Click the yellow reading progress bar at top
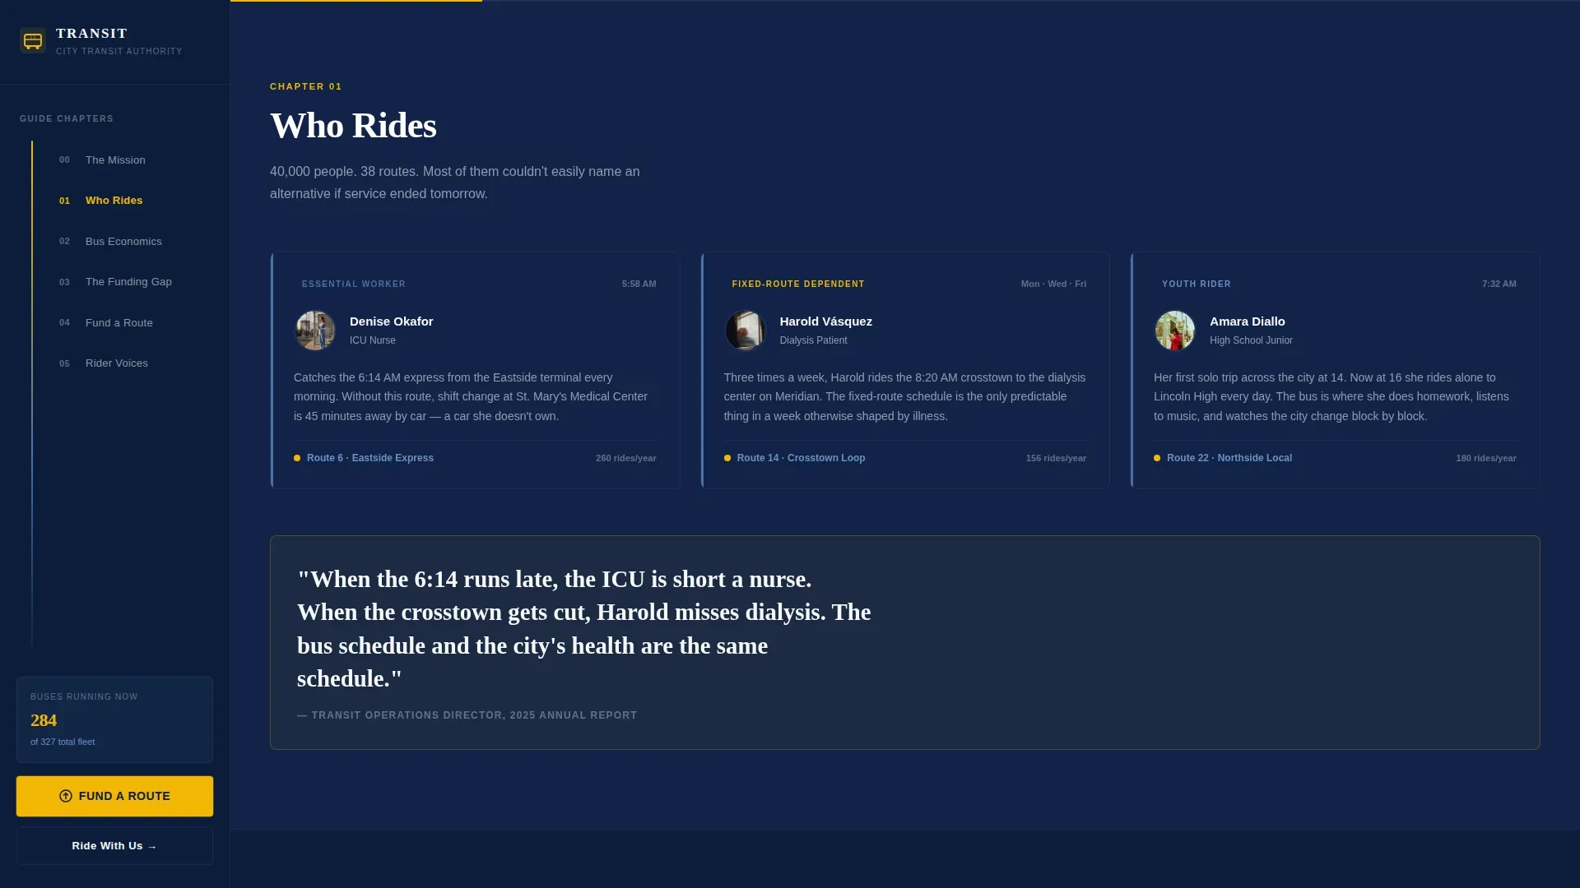 pyautogui.click(x=356, y=1)
